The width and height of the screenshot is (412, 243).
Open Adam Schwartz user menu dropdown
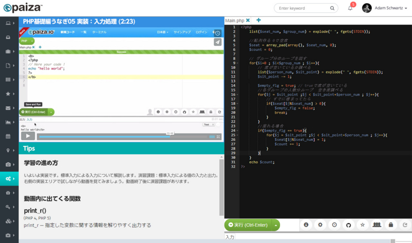coord(391,8)
